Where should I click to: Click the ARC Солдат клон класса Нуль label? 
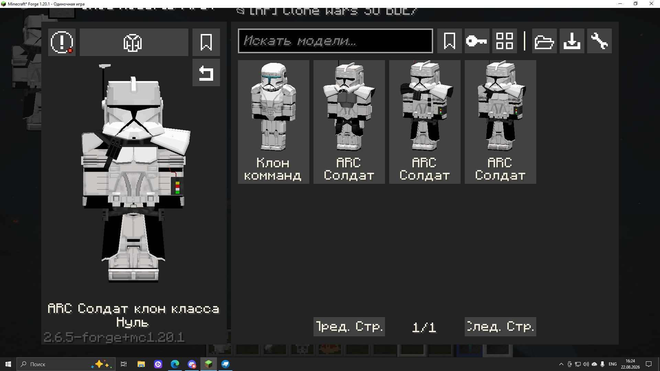[x=133, y=315]
